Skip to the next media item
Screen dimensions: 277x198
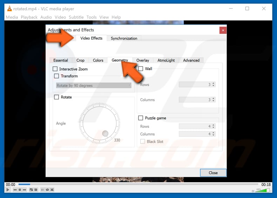25,190
